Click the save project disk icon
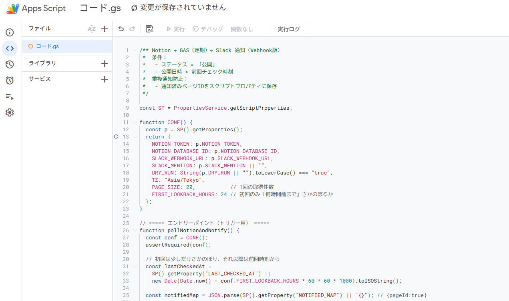Screen dimensions: 509x301 (149, 29)
